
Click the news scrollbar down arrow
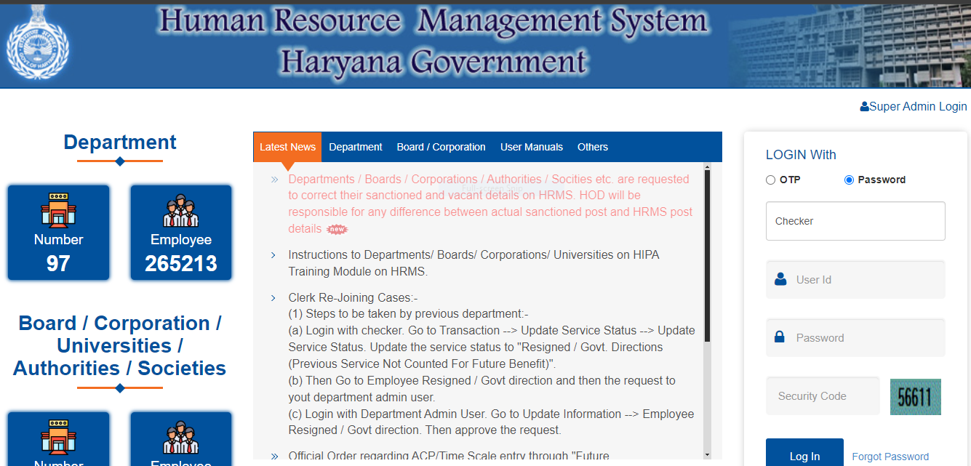click(x=707, y=455)
